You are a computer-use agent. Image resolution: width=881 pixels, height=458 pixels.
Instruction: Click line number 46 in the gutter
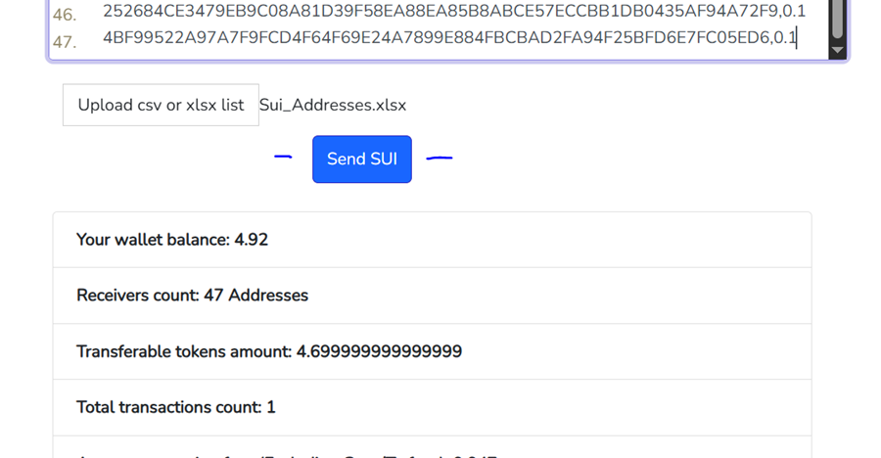[x=65, y=15]
